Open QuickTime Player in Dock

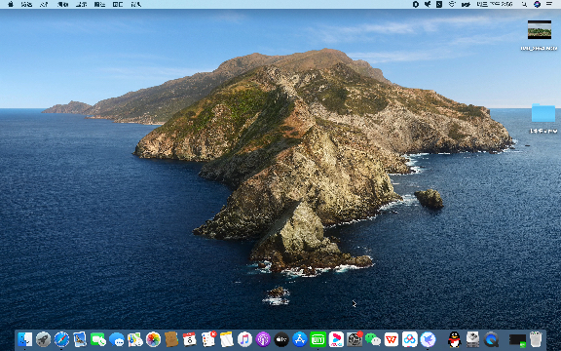pyautogui.click(x=491, y=339)
